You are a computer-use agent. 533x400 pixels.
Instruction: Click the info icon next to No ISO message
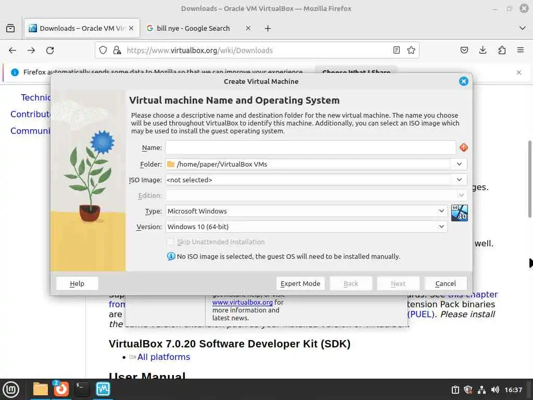[x=171, y=256]
